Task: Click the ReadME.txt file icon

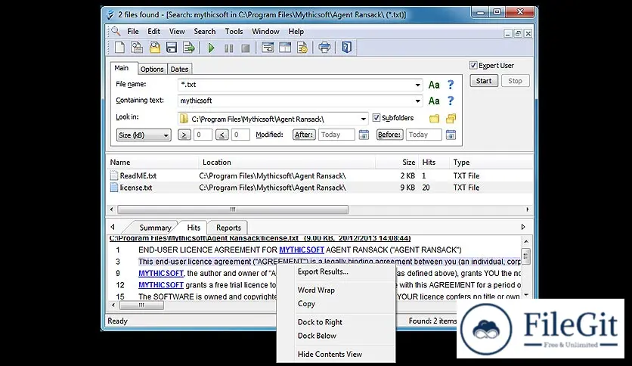Action: (x=114, y=175)
